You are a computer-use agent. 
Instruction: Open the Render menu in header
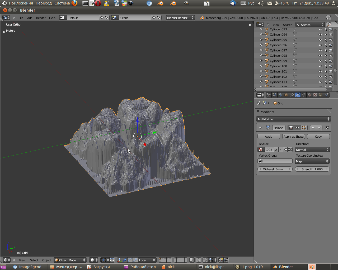coord(41,18)
